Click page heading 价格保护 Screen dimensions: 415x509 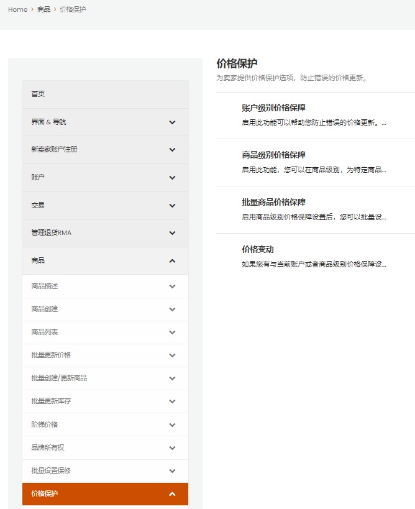pyautogui.click(x=237, y=63)
